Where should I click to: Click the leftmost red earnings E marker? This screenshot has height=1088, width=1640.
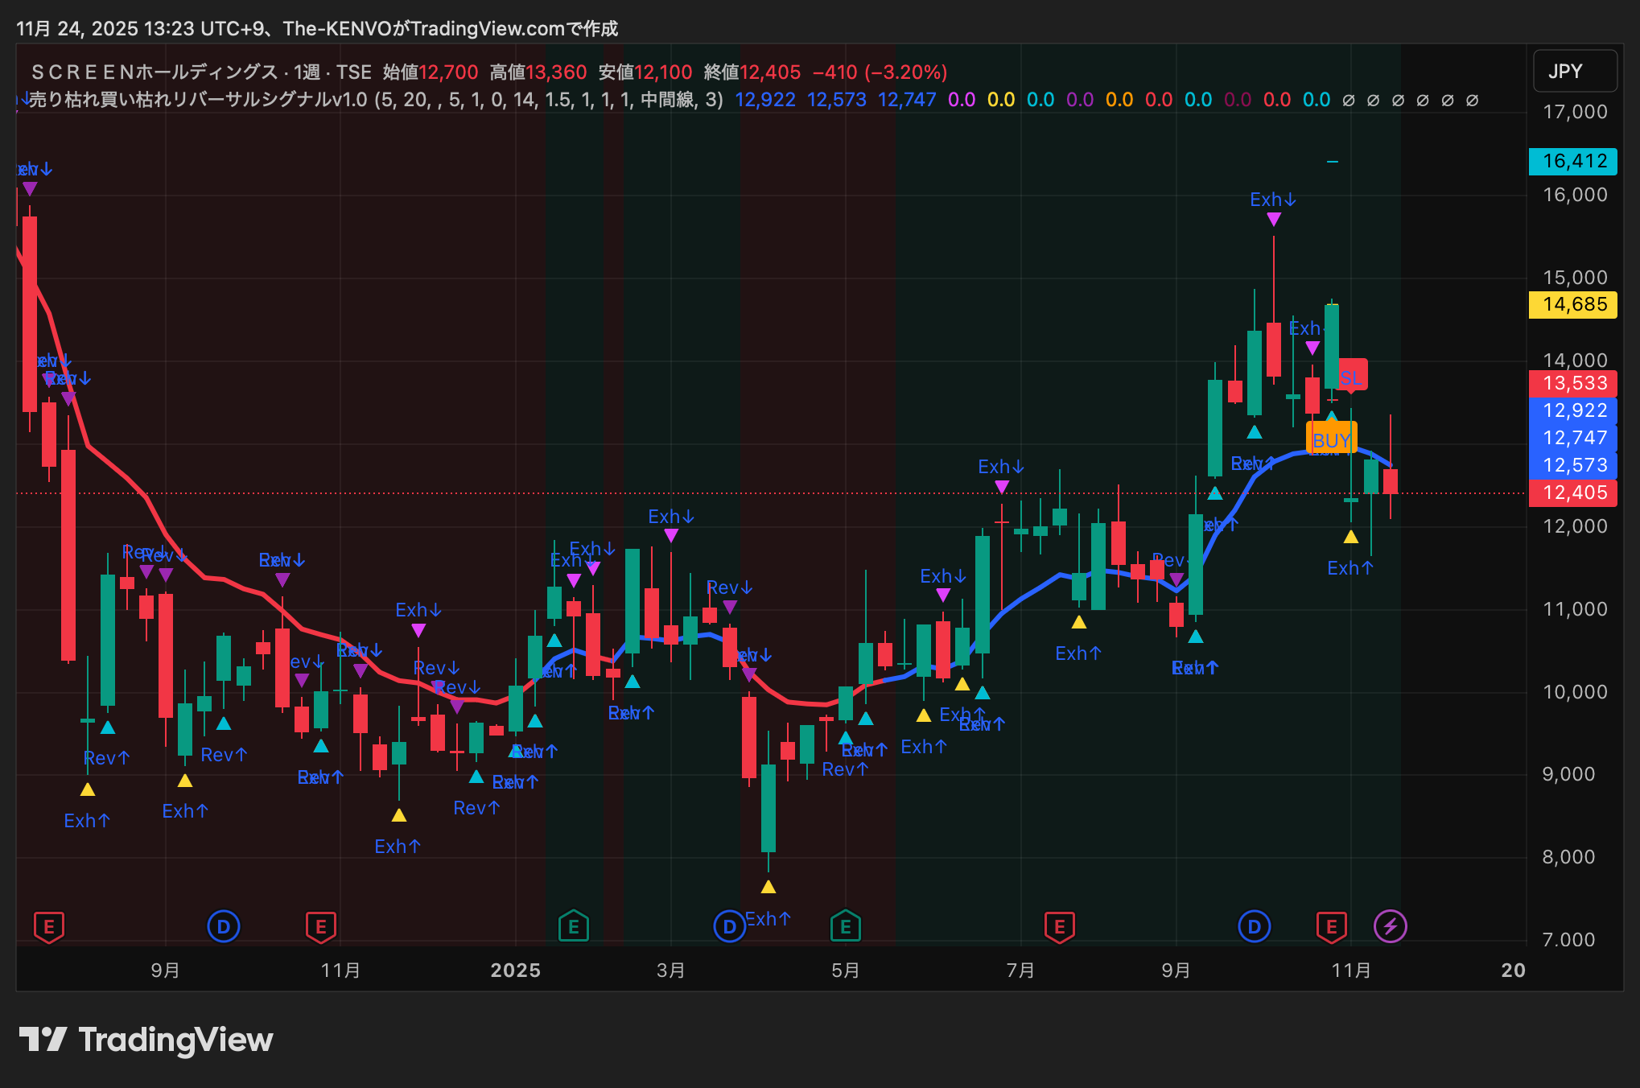tap(49, 926)
